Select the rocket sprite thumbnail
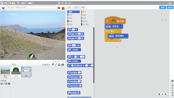Screen dimensions: 174x98 click(x=26, y=72)
